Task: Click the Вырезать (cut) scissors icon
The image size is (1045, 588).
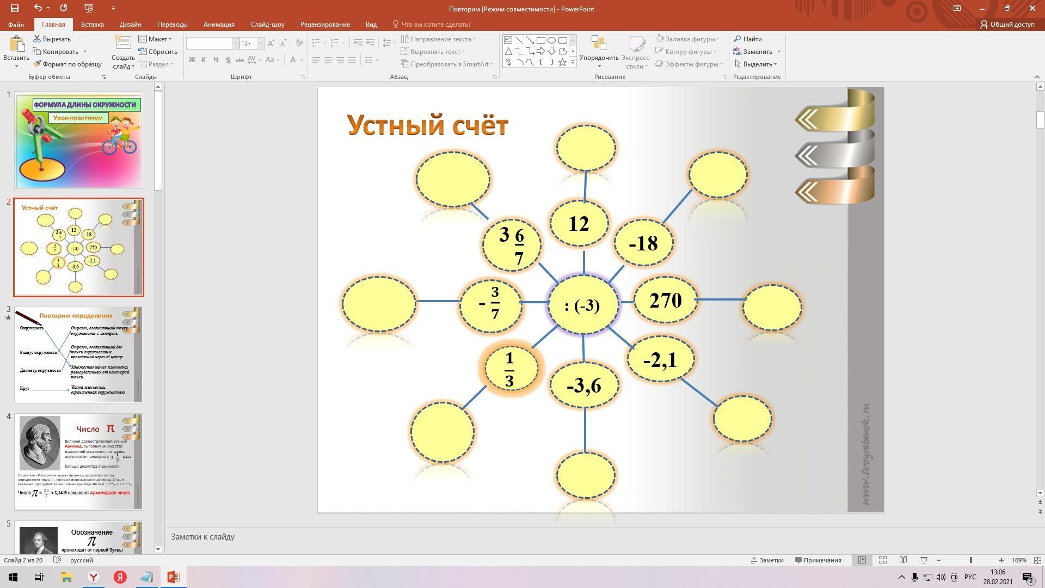Action: pyautogui.click(x=37, y=39)
